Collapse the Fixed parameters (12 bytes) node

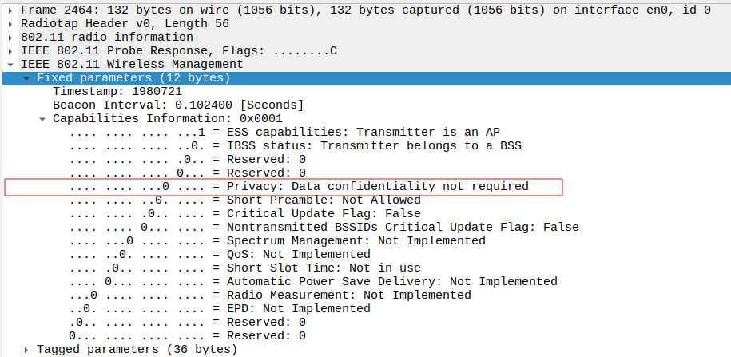point(26,78)
